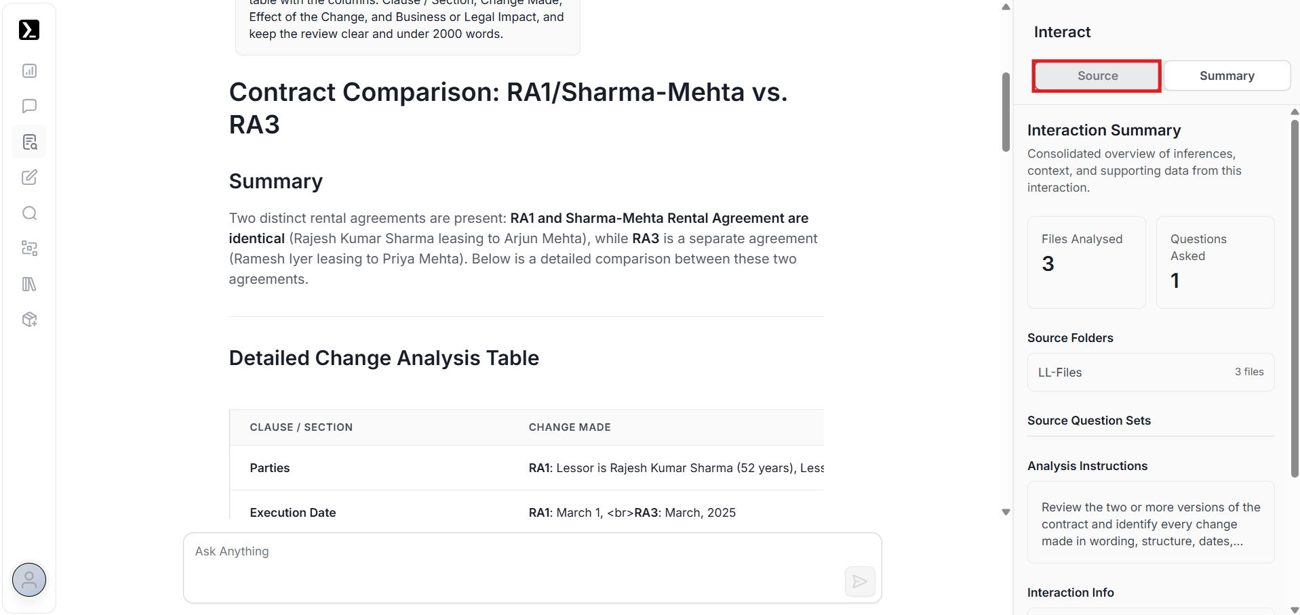Select the document search icon in the sidebar
Screen dimensions: 1300x615
click(29, 142)
